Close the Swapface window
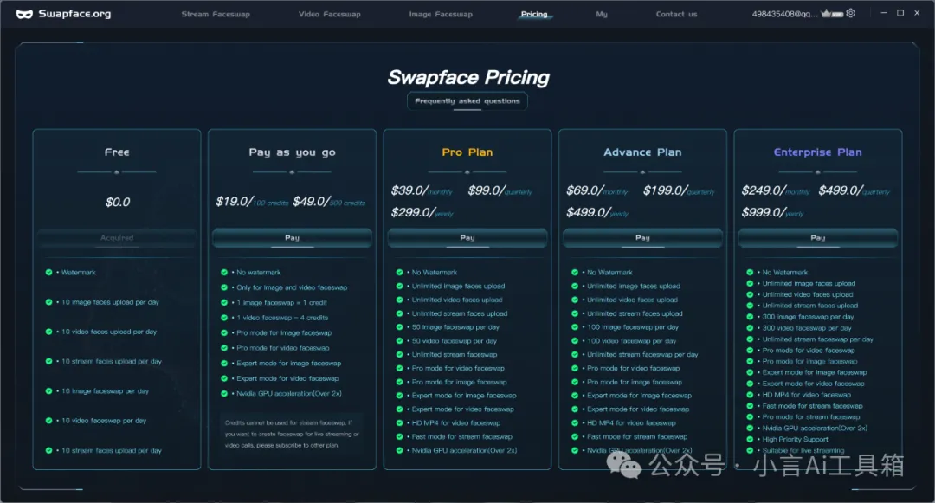935x503 pixels. pyautogui.click(x=917, y=12)
